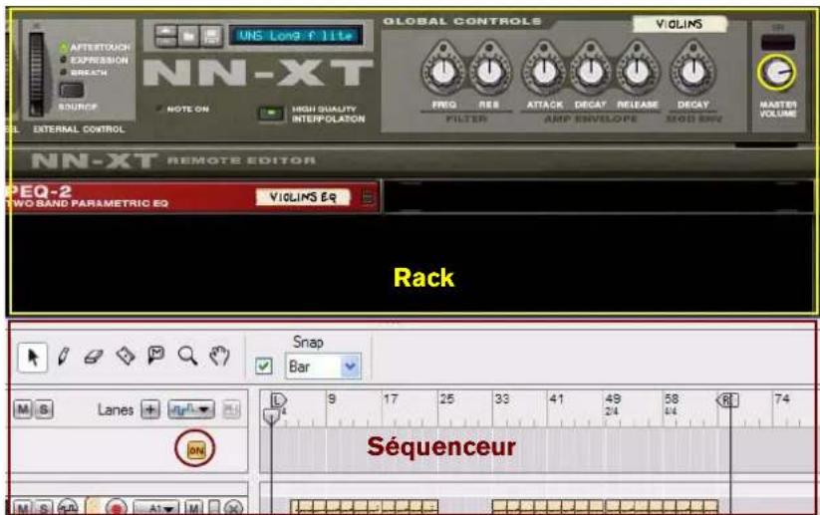Click bar 58 with 4/4 signature on ruler
The width and height of the screenshot is (820, 515).
pyautogui.click(x=671, y=403)
